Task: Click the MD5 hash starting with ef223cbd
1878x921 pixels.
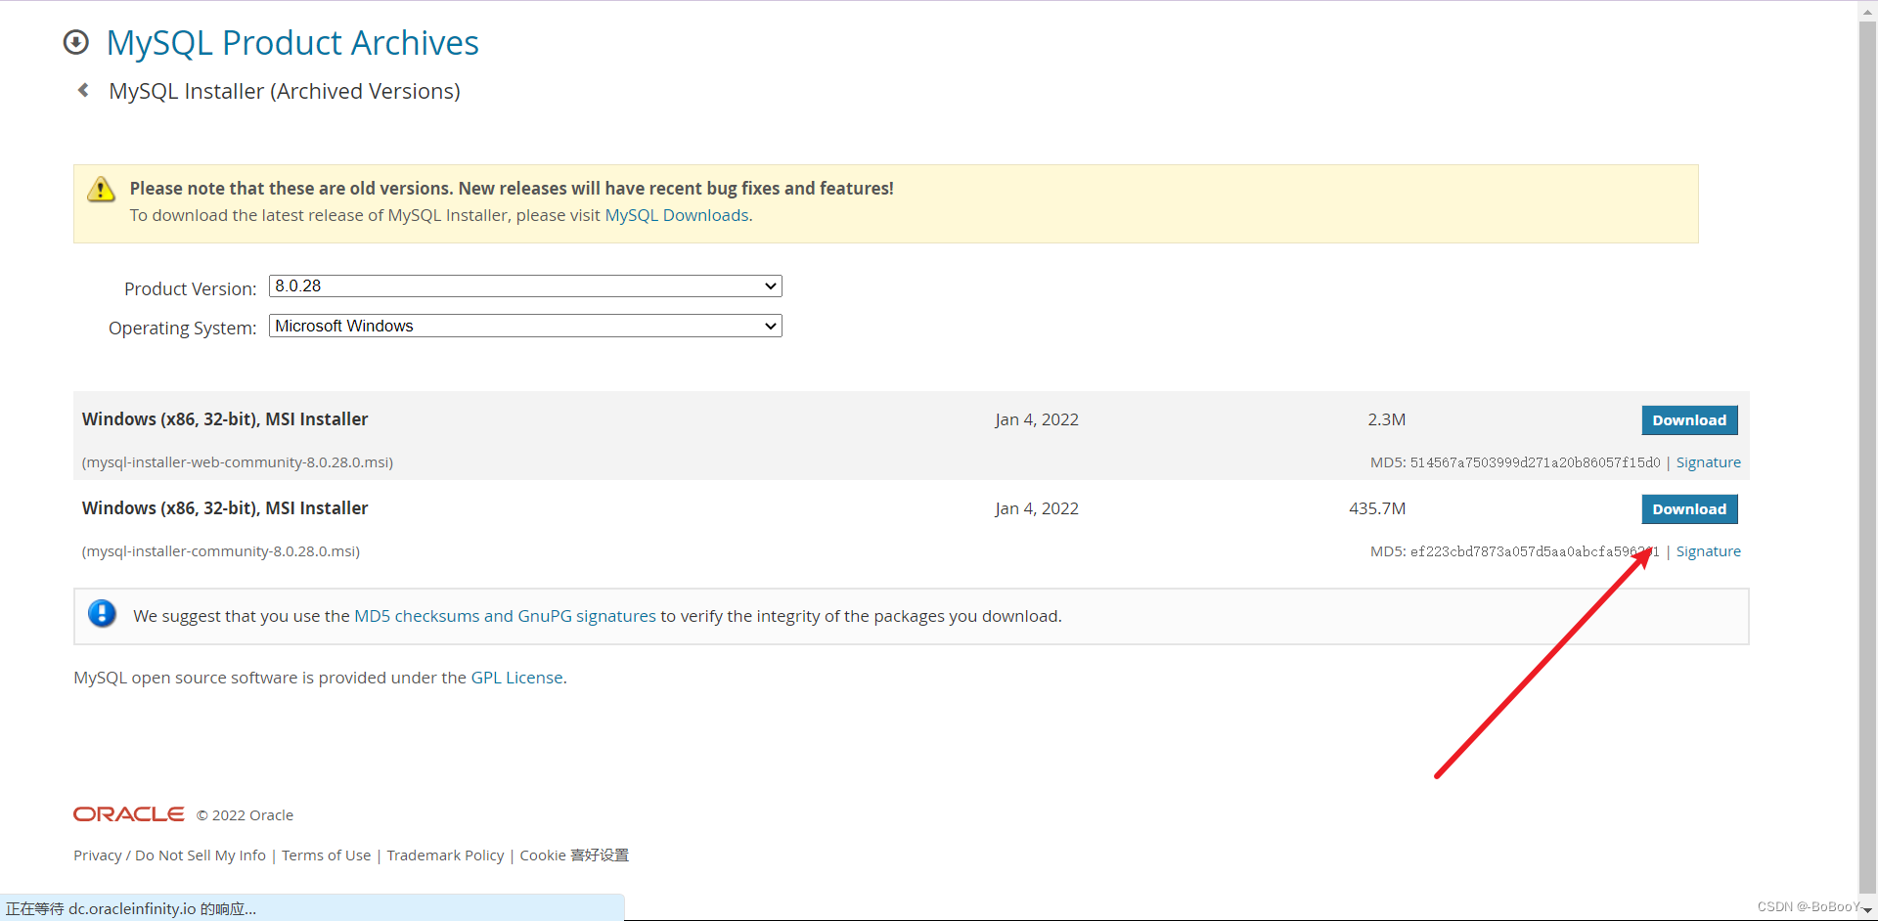Action: click(1535, 551)
